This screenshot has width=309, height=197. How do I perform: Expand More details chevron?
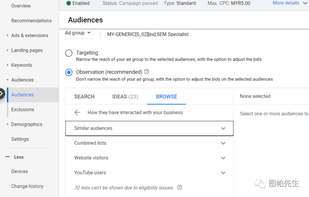click(305, 3)
